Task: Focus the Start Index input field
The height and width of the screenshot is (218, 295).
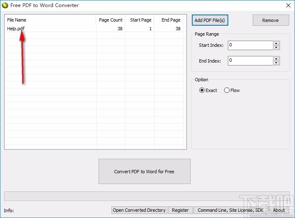Action: [250, 45]
